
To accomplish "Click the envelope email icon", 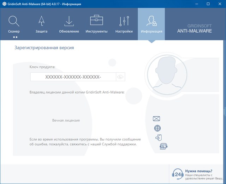I will (x=157, y=119).
